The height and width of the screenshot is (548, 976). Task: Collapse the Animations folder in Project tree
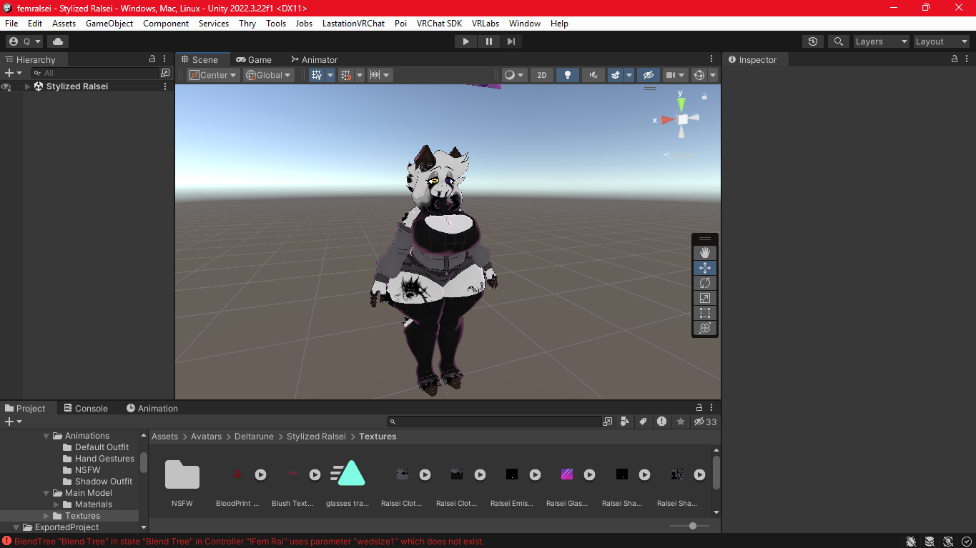46,436
